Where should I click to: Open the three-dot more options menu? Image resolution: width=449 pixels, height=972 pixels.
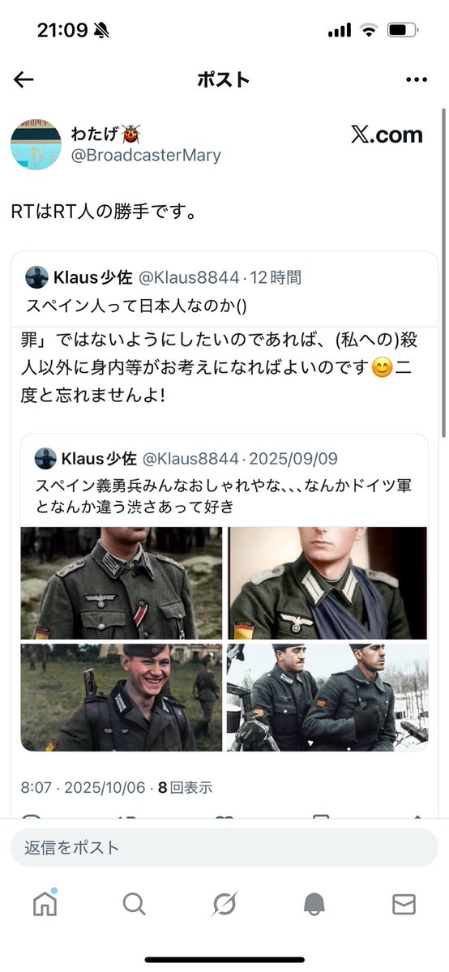[x=416, y=79]
